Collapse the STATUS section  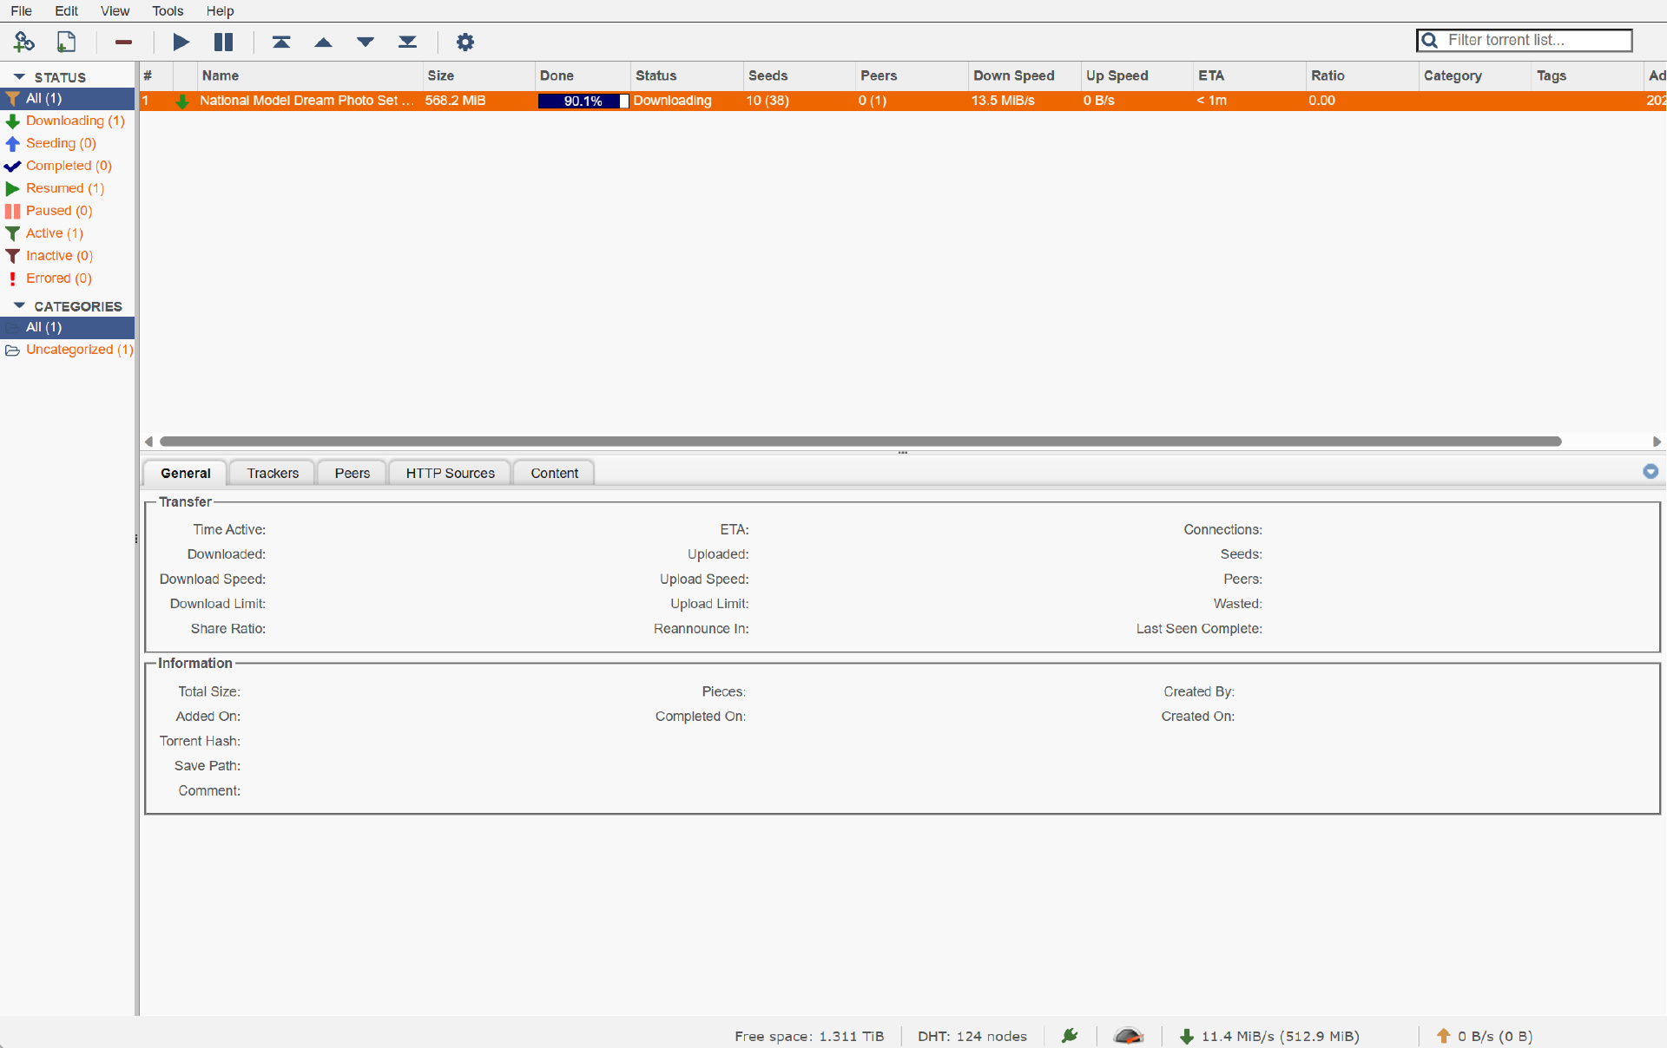tap(19, 77)
